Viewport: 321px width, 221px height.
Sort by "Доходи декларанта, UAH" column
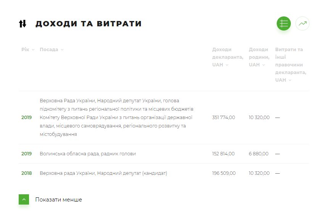(x=227, y=57)
